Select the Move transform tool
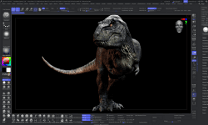The height and width of the screenshot is (125, 208). [x=23, y=10]
